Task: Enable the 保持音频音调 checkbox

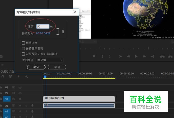Action: pos(23,48)
